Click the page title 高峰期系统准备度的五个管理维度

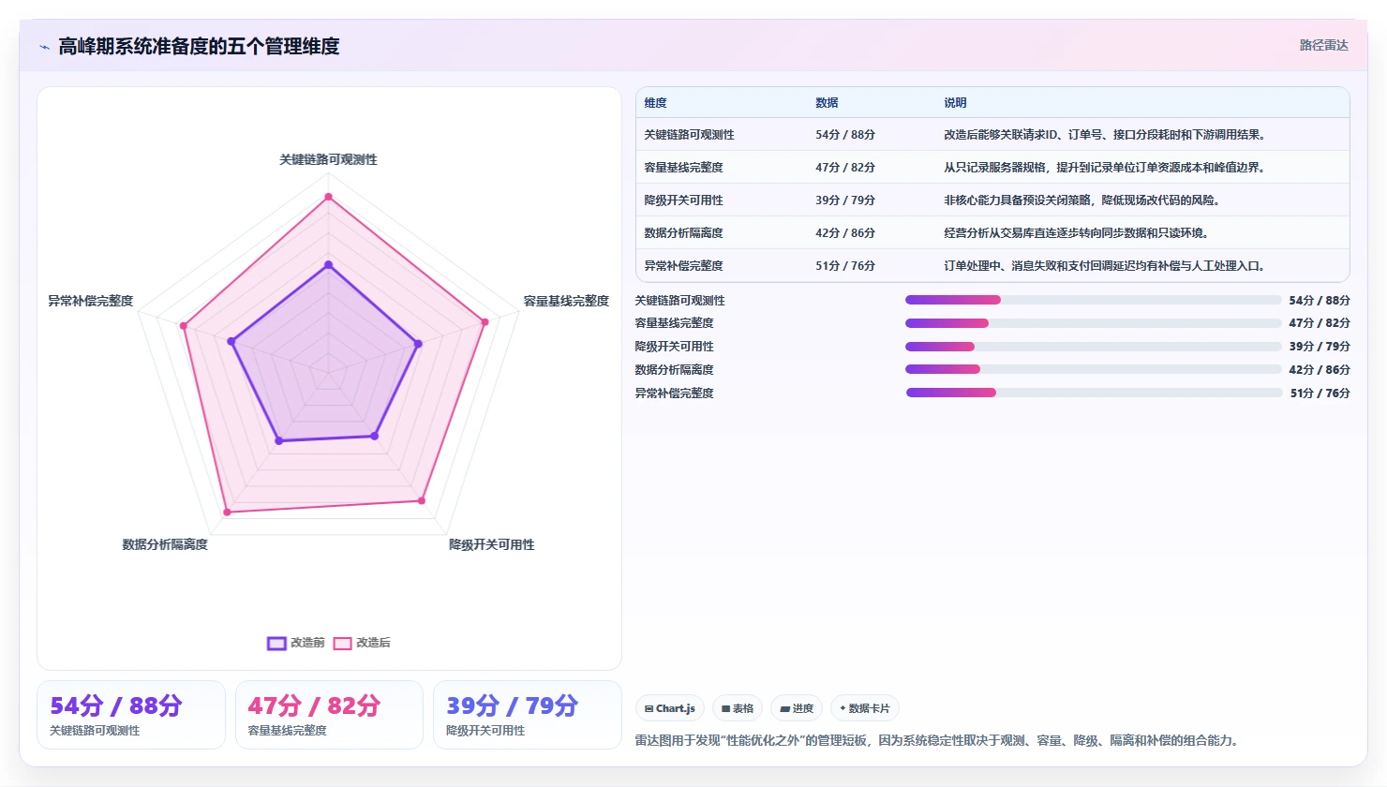199,46
